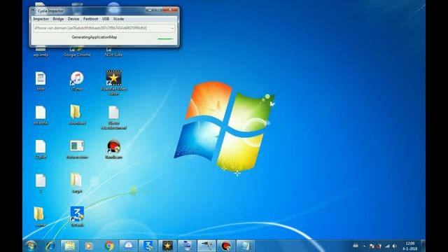Close the Cydia Impactor window

tap(170, 10)
